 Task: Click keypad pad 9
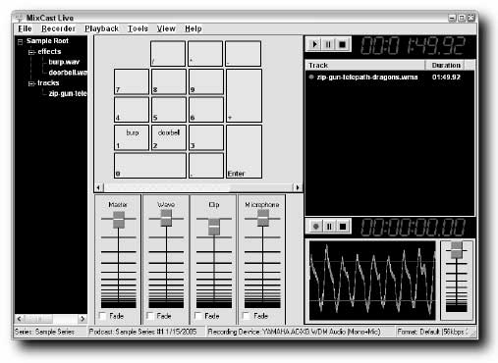(x=206, y=81)
